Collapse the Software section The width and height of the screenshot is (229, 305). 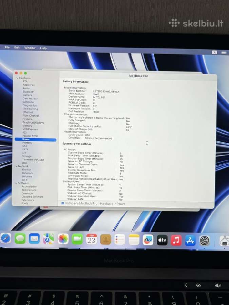[x=16, y=183]
